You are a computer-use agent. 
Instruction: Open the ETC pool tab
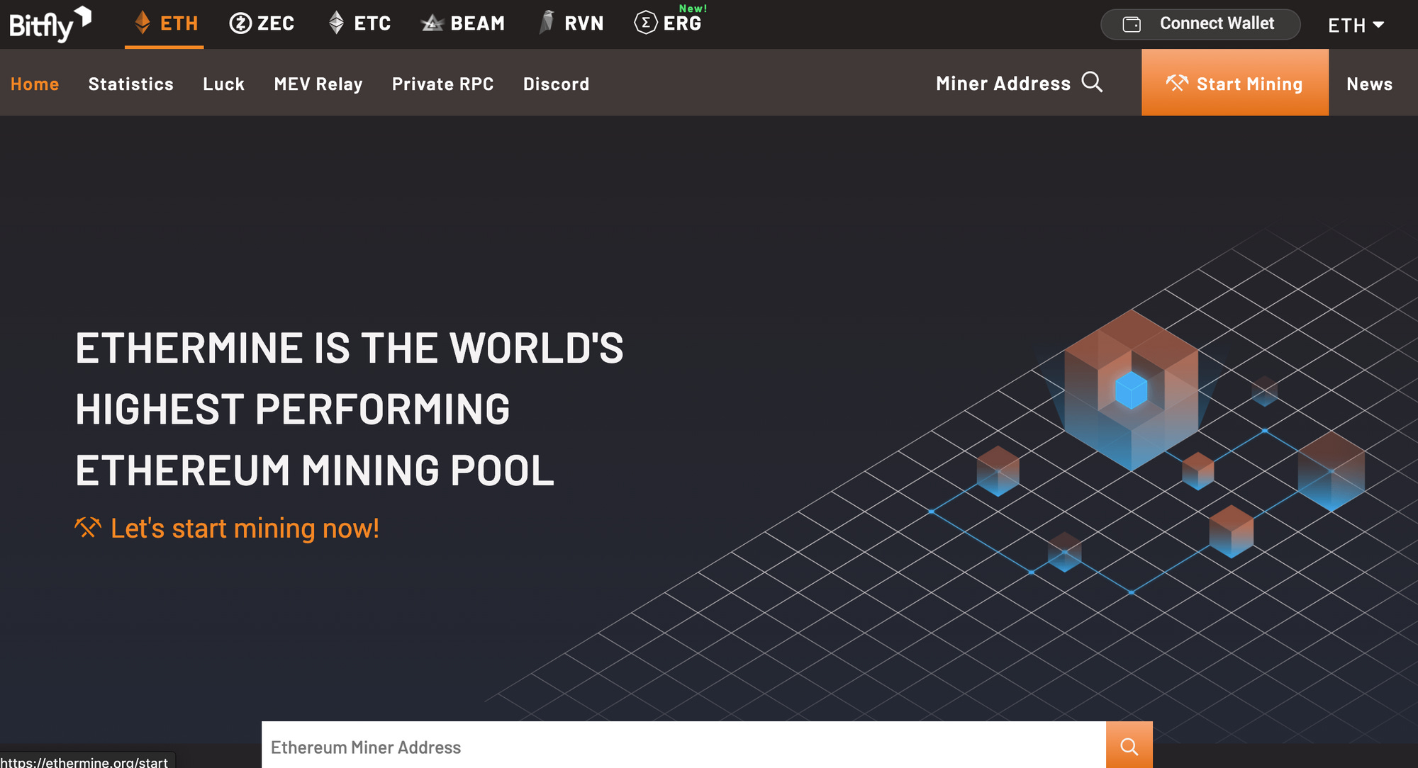tap(360, 23)
